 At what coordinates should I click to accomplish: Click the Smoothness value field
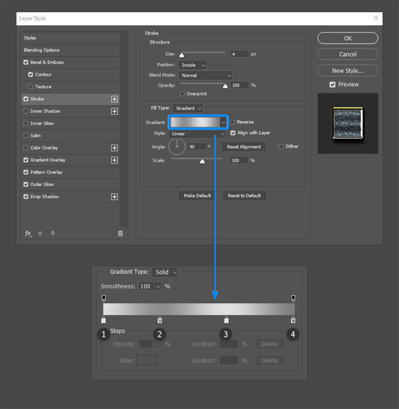coord(146,287)
